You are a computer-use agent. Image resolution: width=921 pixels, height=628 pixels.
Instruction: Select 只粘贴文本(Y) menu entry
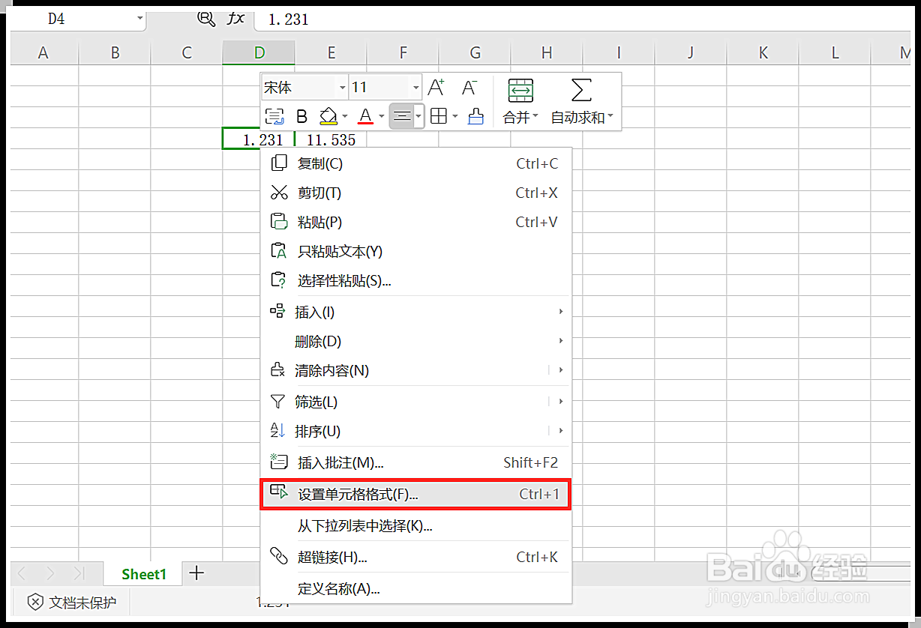point(416,251)
